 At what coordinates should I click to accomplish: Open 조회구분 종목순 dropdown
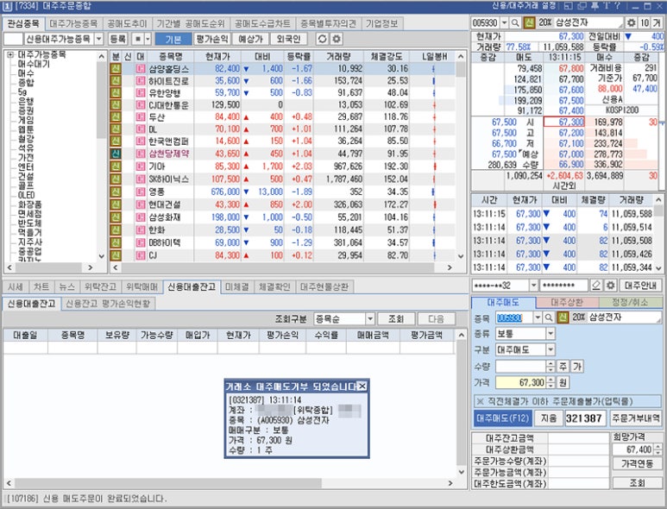tap(369, 318)
